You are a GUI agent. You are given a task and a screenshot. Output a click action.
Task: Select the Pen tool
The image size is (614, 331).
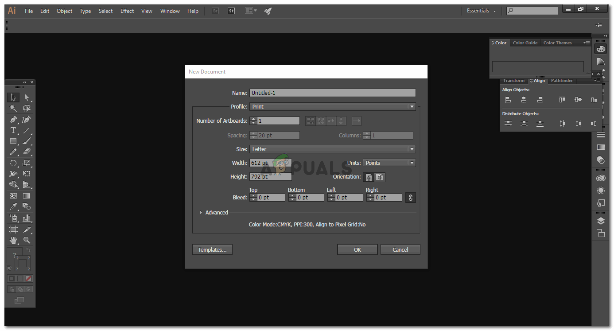13,119
